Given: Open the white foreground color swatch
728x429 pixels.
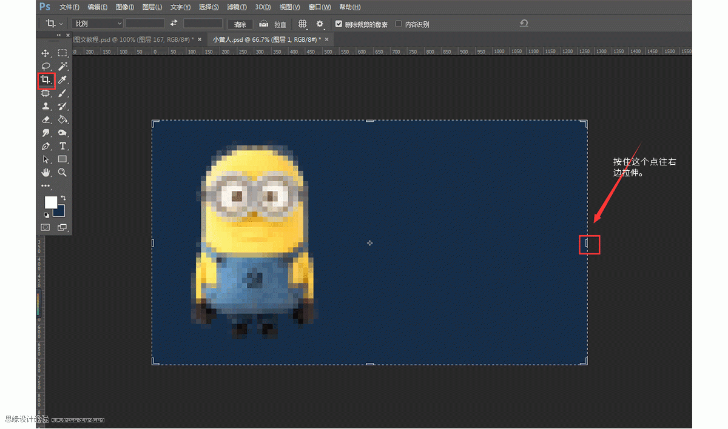Looking at the screenshot, I should (51, 202).
